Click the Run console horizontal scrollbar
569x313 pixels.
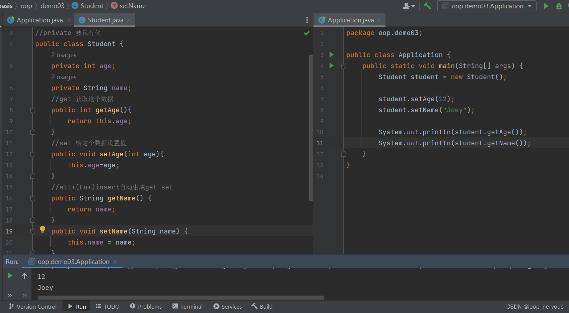pos(181,297)
